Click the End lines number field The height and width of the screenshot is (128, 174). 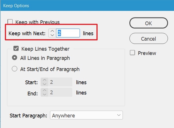[60, 92]
